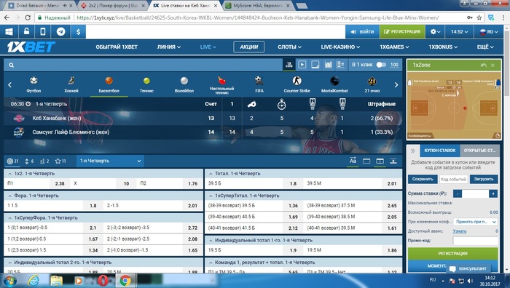Image resolution: width=510 pixels, height=288 pixels.
Task: Close the 1xZone panel
Action: 493,65
